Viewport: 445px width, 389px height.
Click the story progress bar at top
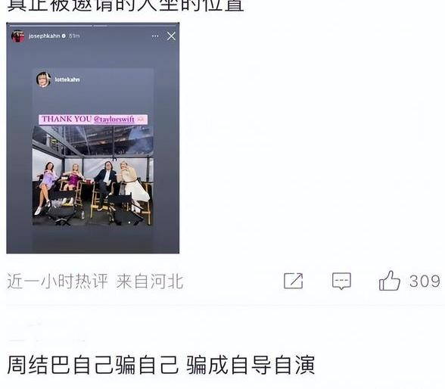93,26
